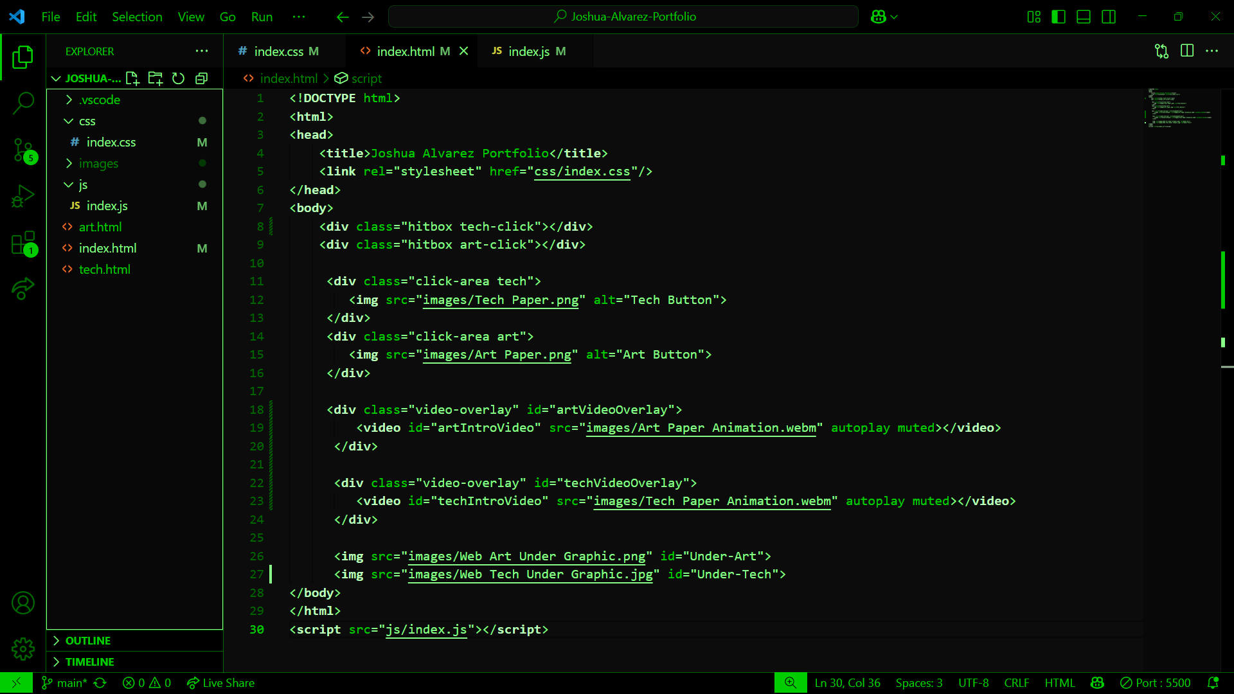The height and width of the screenshot is (694, 1234).
Task: Expand the OUTLINE section
Action: pos(135,641)
